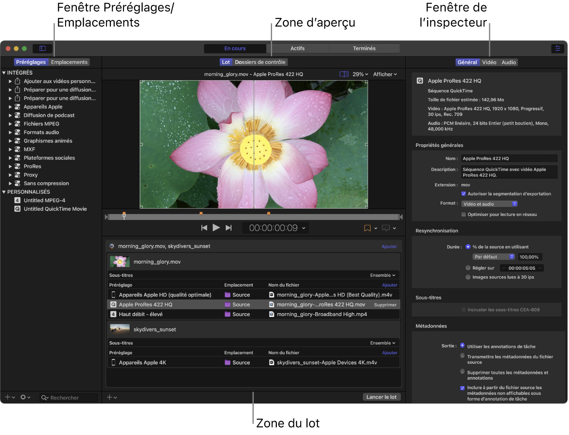This screenshot has width=569, height=435.
Task: Click the Appareils Apple group icon
Action: [x=17, y=107]
